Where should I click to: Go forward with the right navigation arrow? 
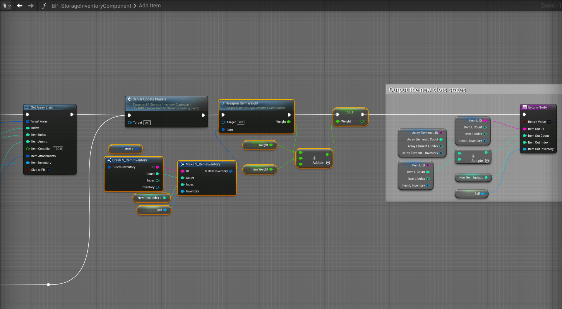pyautogui.click(x=31, y=6)
